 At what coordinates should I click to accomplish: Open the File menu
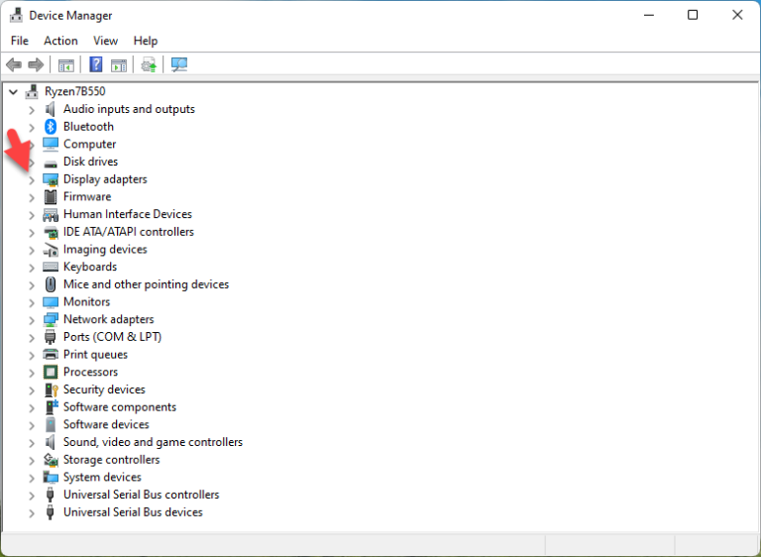pos(20,41)
